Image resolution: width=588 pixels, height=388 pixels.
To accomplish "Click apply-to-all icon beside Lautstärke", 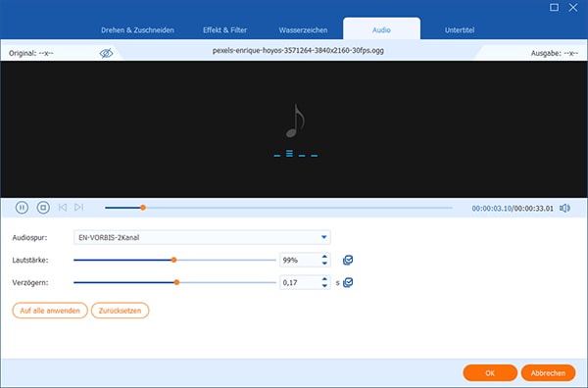I will (348, 261).
